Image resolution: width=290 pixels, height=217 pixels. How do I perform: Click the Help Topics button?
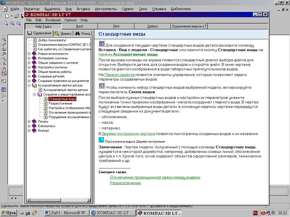click(x=43, y=27)
